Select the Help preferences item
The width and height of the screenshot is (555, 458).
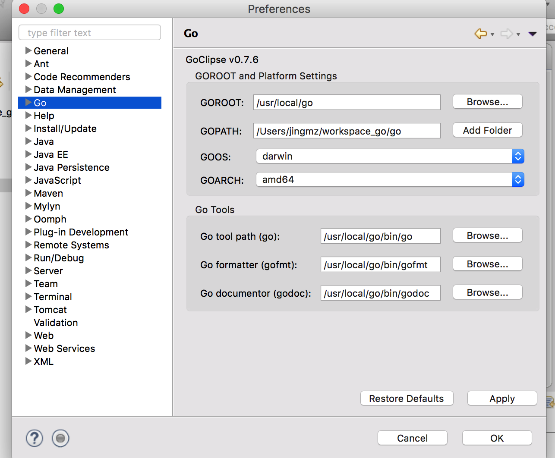pyautogui.click(x=44, y=116)
